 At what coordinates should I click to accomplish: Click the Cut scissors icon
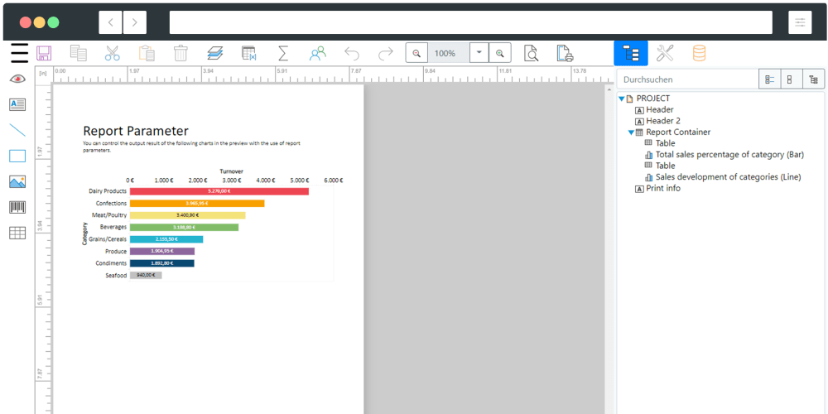[x=113, y=53]
